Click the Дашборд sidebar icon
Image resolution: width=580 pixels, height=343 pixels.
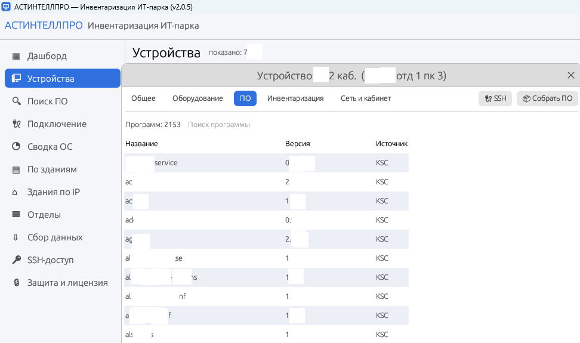(x=16, y=56)
